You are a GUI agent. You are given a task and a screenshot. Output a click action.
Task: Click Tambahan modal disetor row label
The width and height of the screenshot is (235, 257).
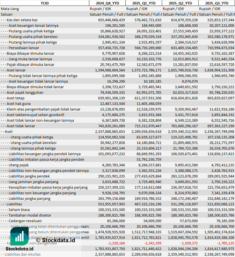pyautogui.click(x=30, y=215)
